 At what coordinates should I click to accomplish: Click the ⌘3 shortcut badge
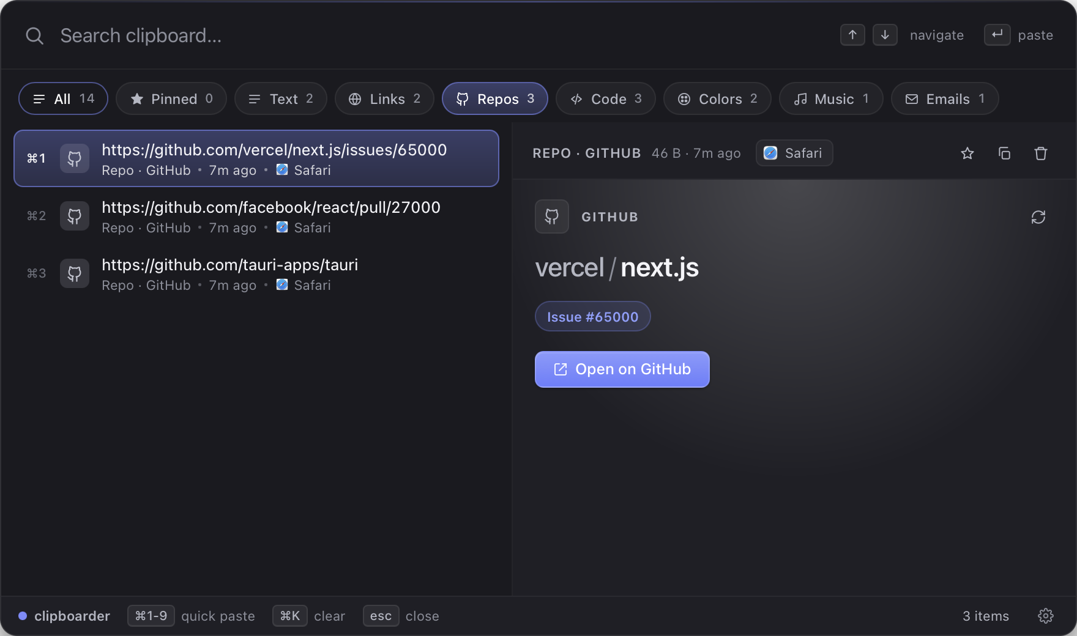tap(36, 273)
